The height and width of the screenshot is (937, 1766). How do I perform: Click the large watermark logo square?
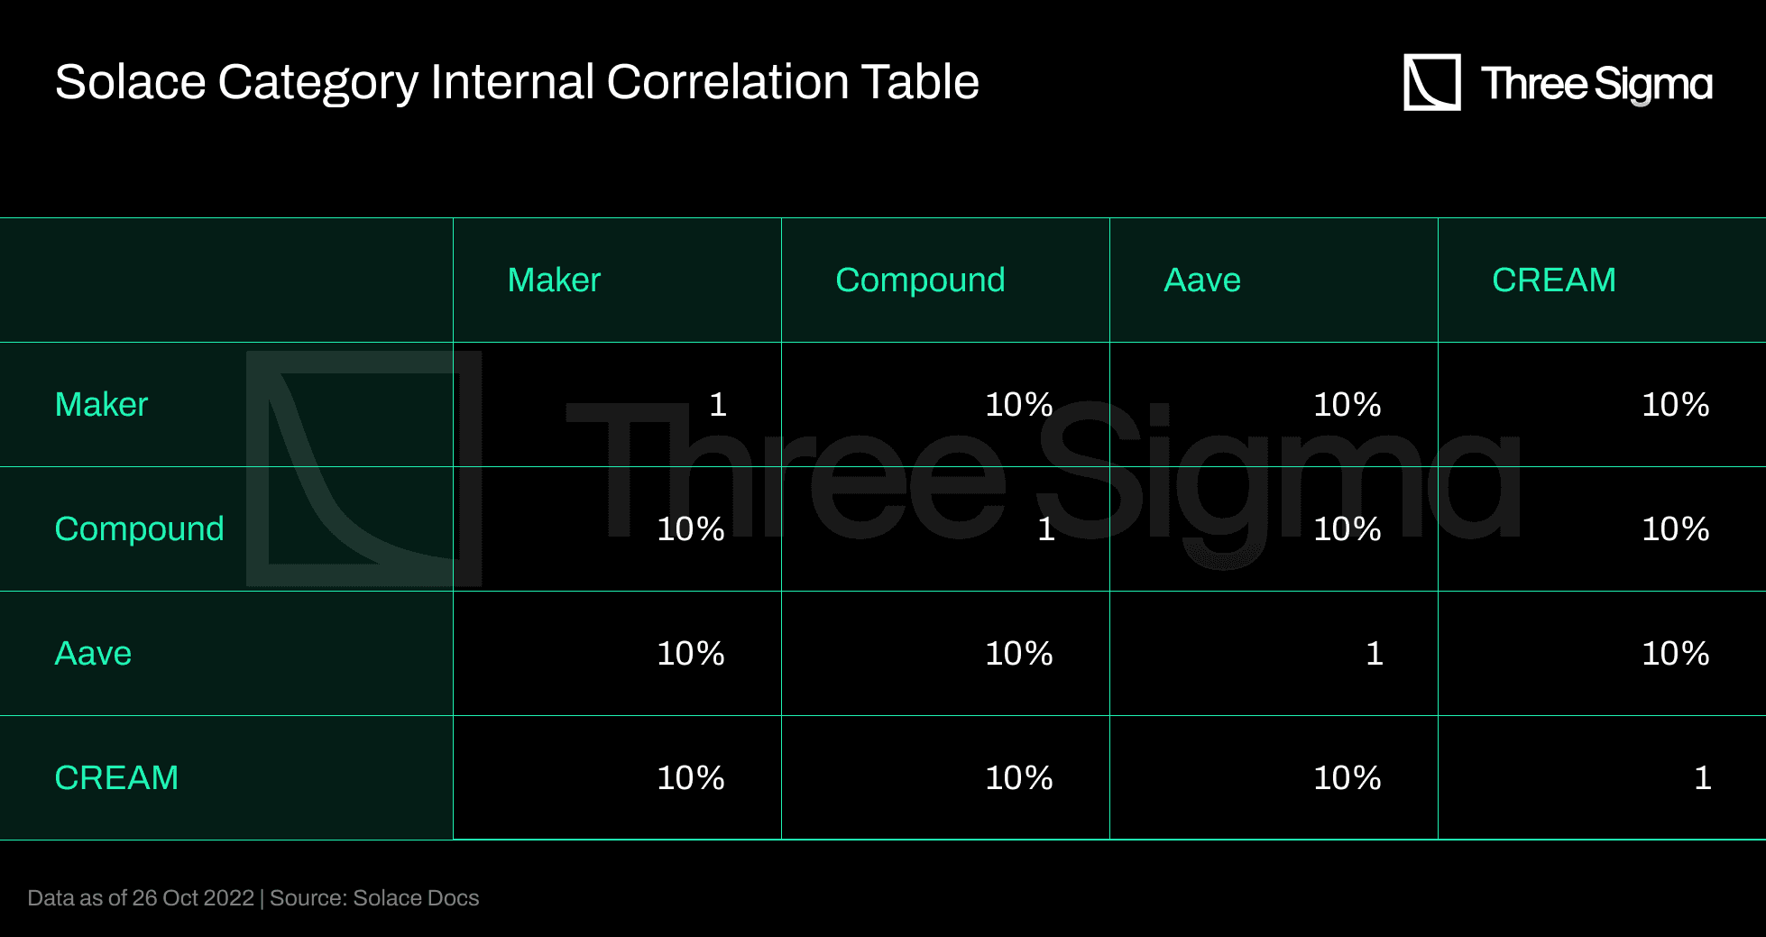click(363, 469)
